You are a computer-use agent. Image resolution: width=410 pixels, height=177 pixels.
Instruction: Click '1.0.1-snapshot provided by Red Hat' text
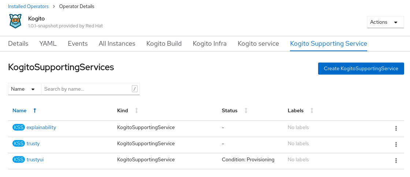tap(66, 26)
